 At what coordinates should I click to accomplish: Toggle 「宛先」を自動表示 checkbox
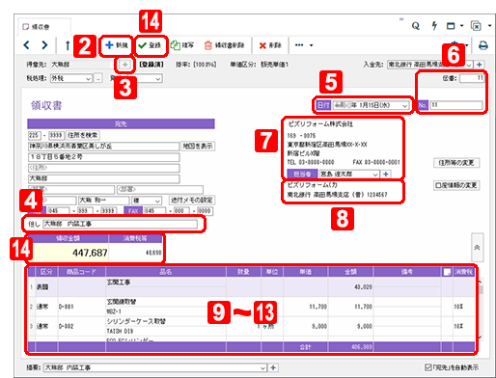427,367
